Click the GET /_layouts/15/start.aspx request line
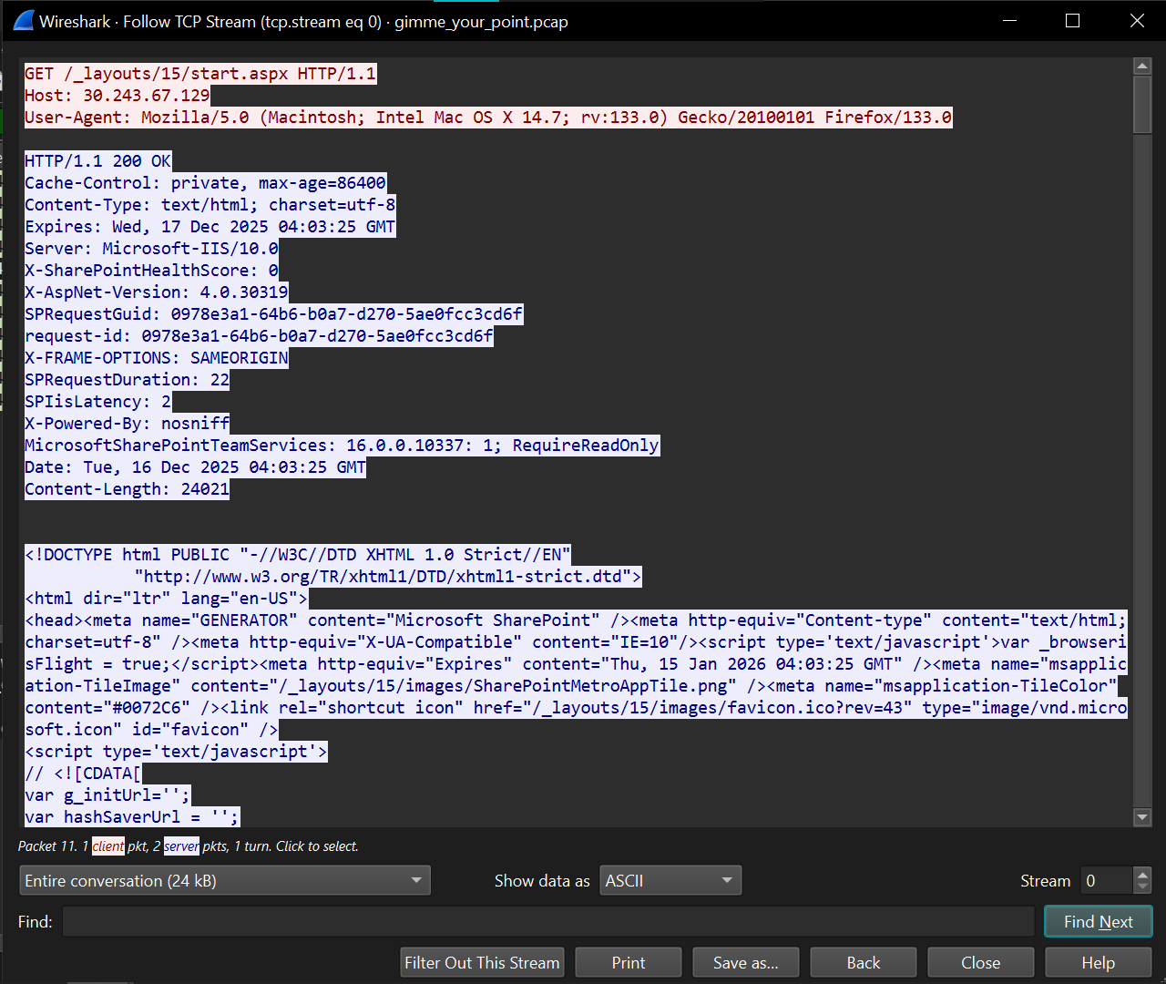 [x=200, y=74]
